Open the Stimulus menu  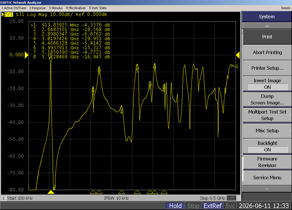click(55, 8)
